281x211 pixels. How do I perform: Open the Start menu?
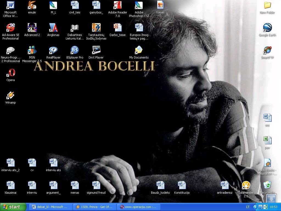click(x=13, y=207)
